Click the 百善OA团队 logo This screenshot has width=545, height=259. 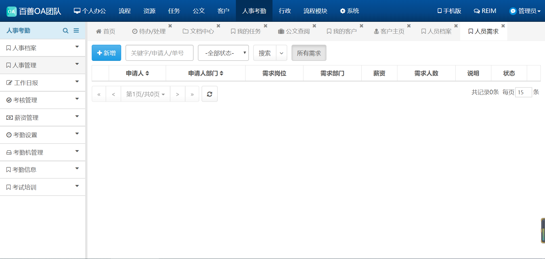(34, 11)
